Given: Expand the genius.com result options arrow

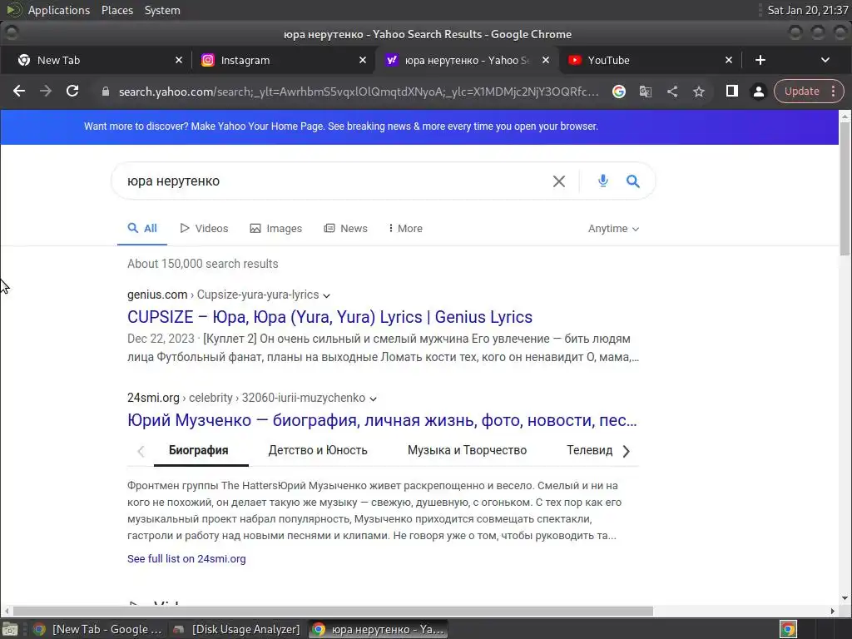Looking at the screenshot, I should (x=326, y=295).
